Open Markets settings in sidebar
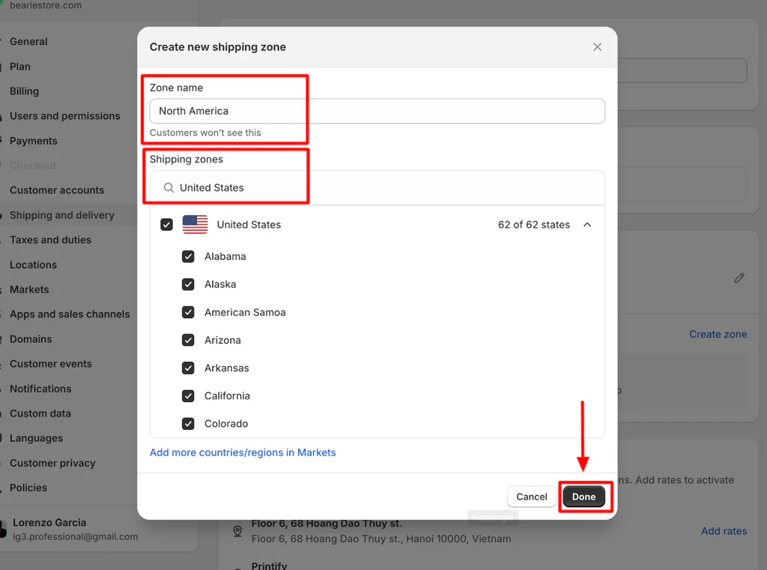Image resolution: width=767 pixels, height=570 pixels. (29, 290)
